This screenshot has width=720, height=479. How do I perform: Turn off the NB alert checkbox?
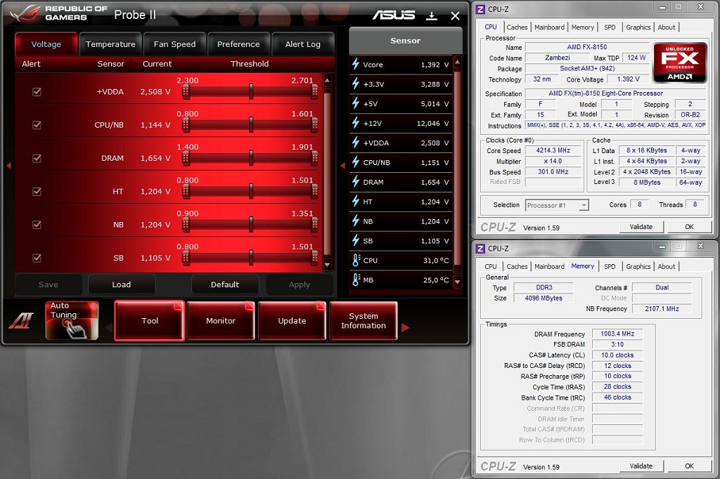tap(37, 225)
